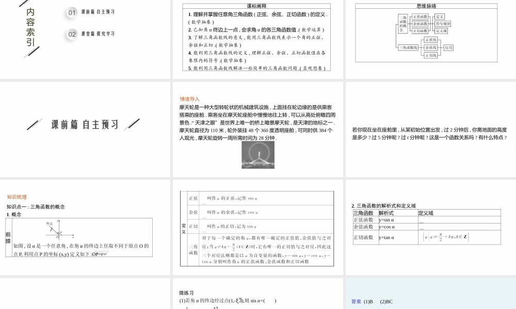The height and width of the screenshot is (309, 516).
Task: Click the 思维脉络 title bar
Action: [x=427, y=6]
